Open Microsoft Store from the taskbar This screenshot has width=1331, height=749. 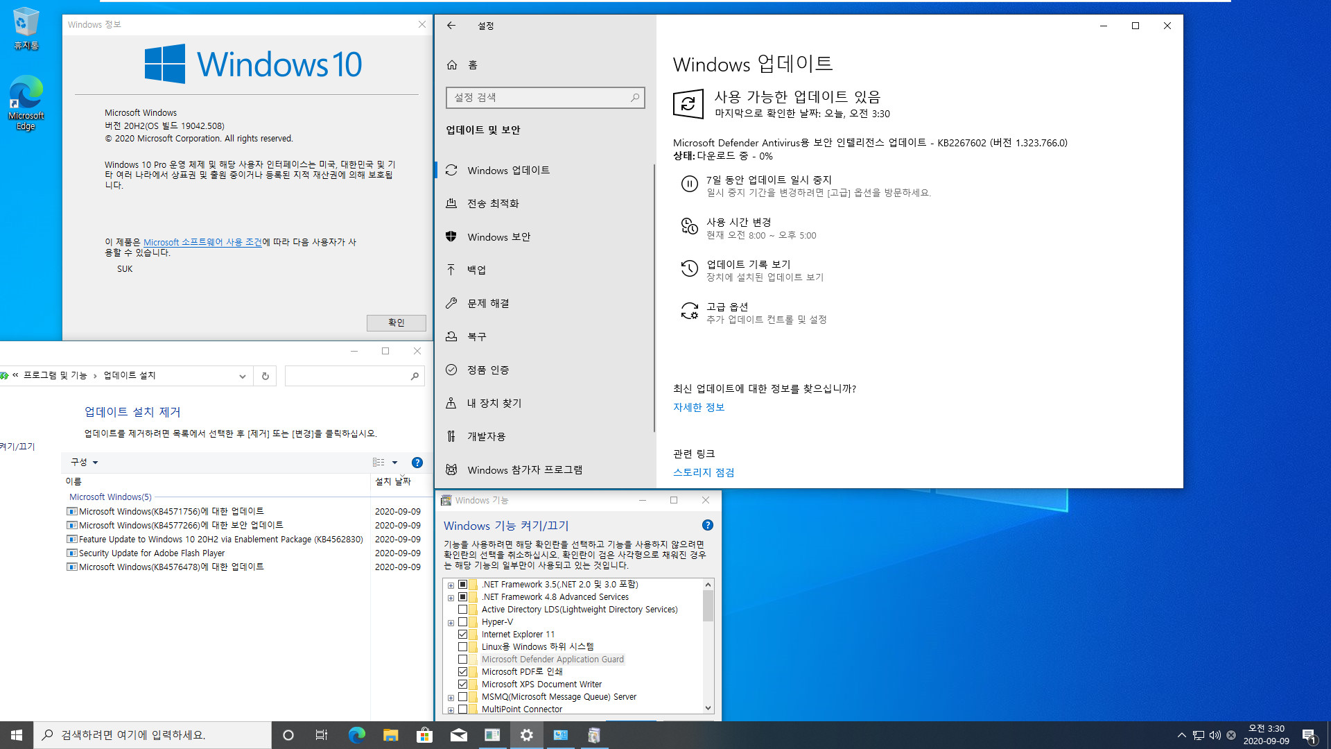424,735
